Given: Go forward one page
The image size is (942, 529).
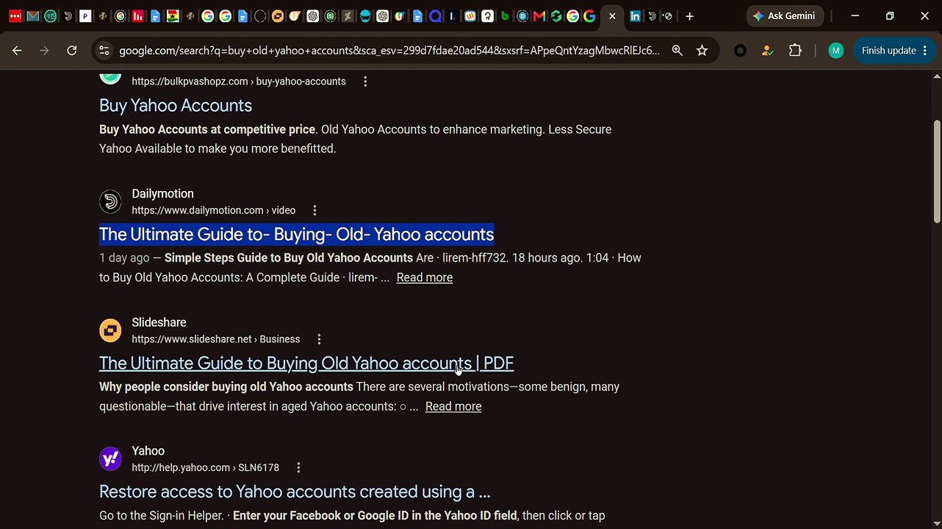Looking at the screenshot, I should (44, 51).
